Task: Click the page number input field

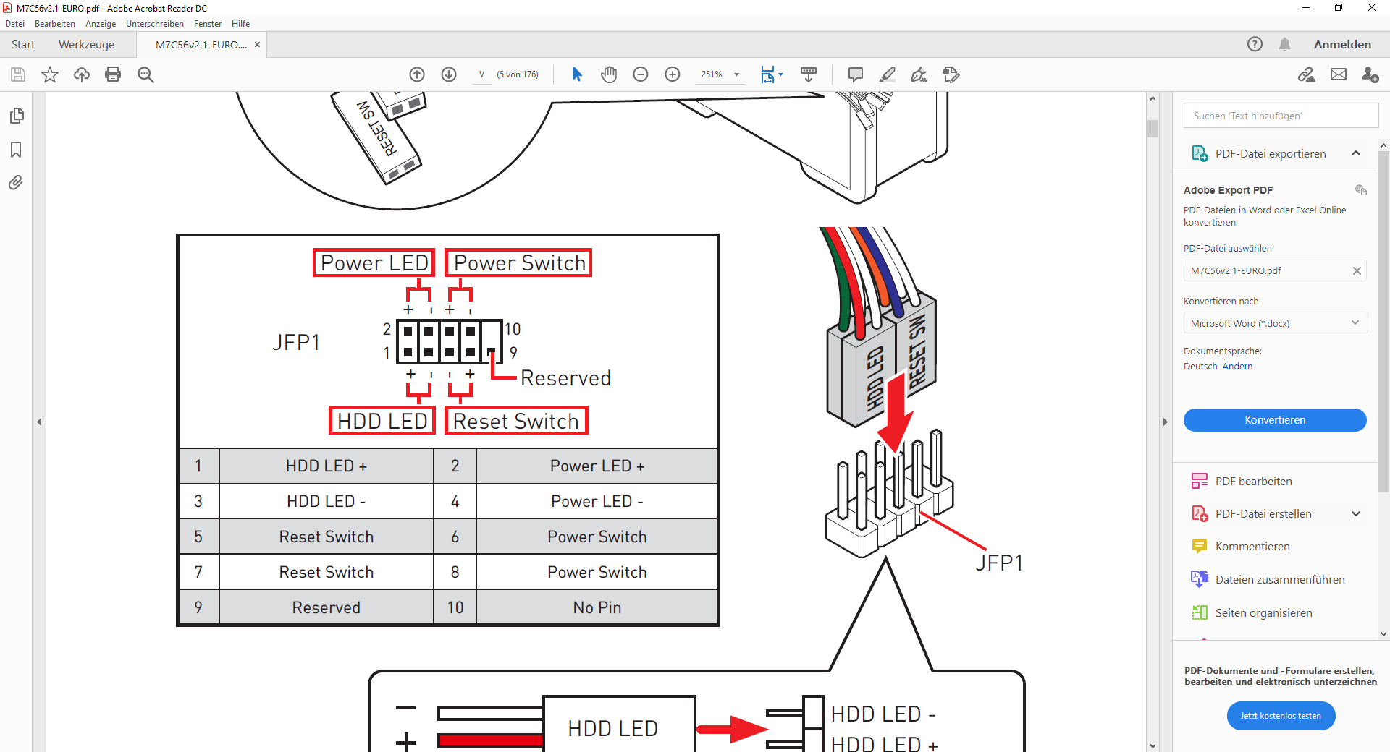Action: pyautogui.click(x=481, y=74)
